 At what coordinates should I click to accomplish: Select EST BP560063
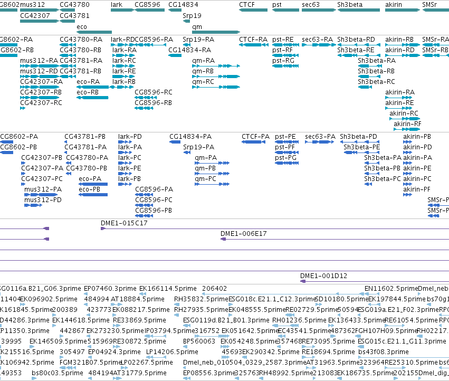199,341
